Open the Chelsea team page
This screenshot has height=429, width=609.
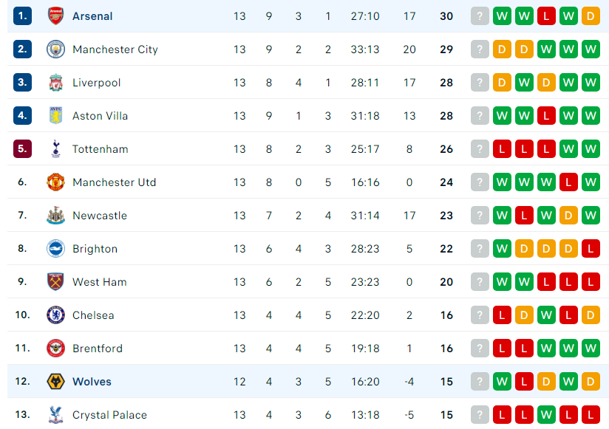tap(93, 315)
